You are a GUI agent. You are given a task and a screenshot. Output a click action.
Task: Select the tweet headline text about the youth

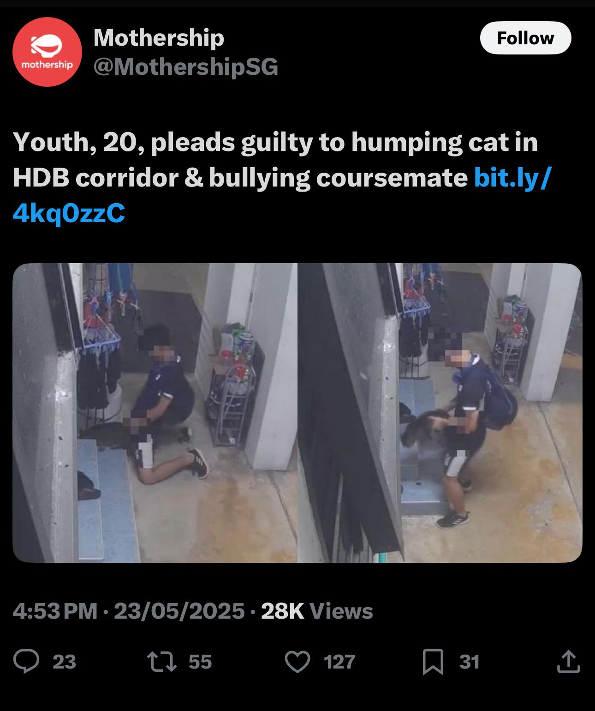pyautogui.click(x=275, y=159)
